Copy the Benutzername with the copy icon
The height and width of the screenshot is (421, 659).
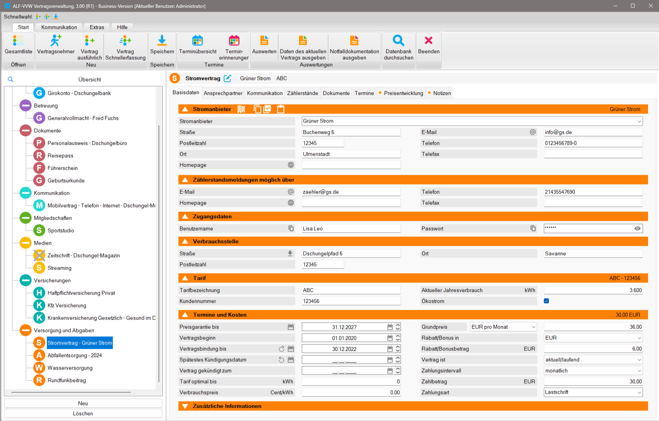291,228
